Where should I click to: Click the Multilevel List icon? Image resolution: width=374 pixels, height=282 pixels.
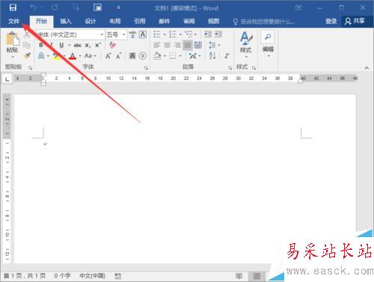tap(188, 34)
